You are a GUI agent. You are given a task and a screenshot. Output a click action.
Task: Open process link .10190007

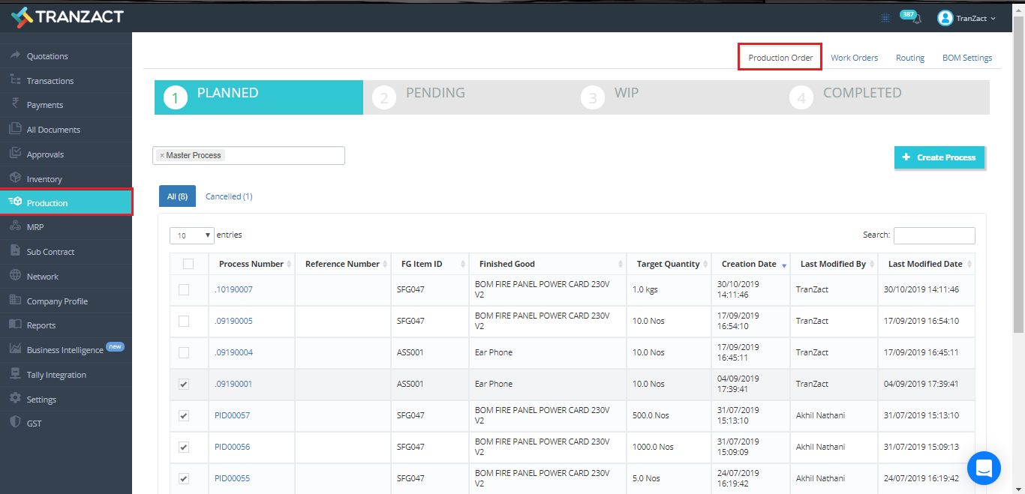tap(233, 289)
